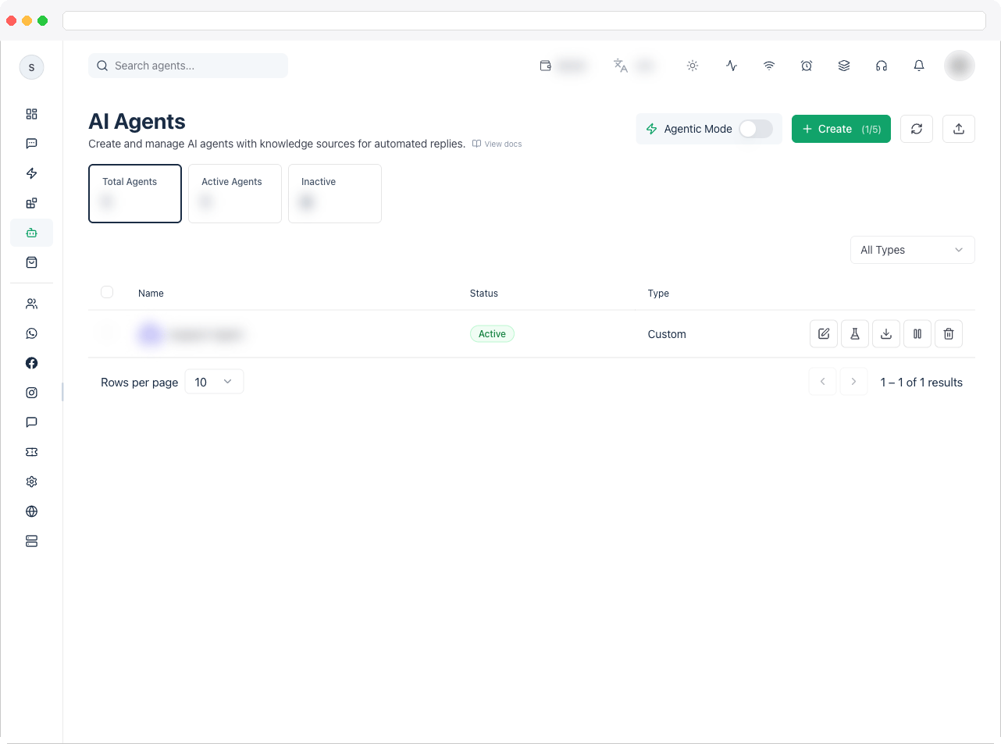This screenshot has width=1001, height=744.
Task: Click the pause agent icon
Action: [917, 334]
